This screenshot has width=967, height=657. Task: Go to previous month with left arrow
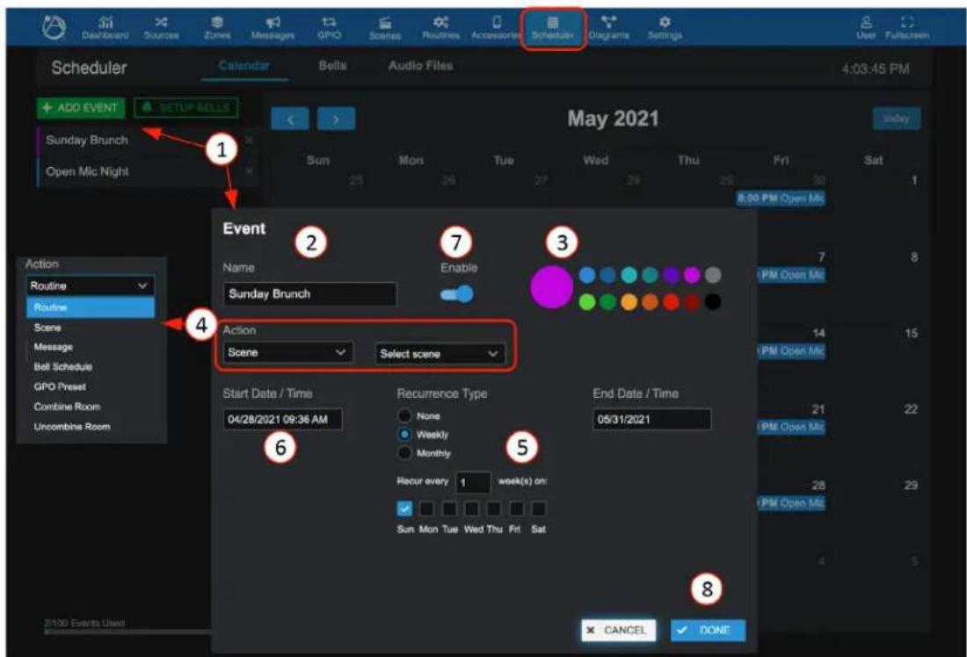pyautogui.click(x=290, y=119)
